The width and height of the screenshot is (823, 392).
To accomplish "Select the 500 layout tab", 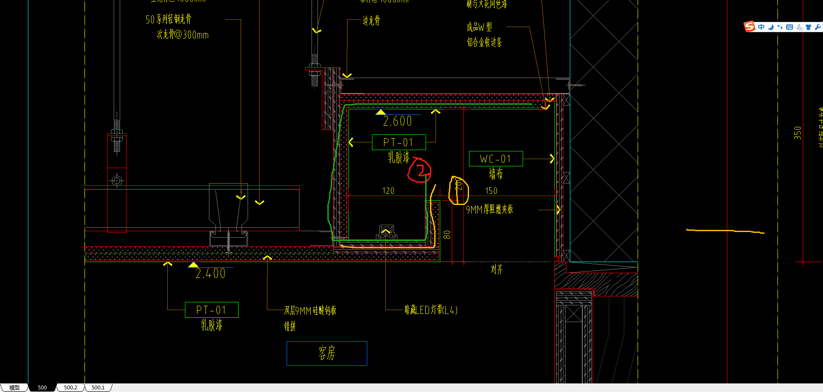I will pyautogui.click(x=42, y=387).
